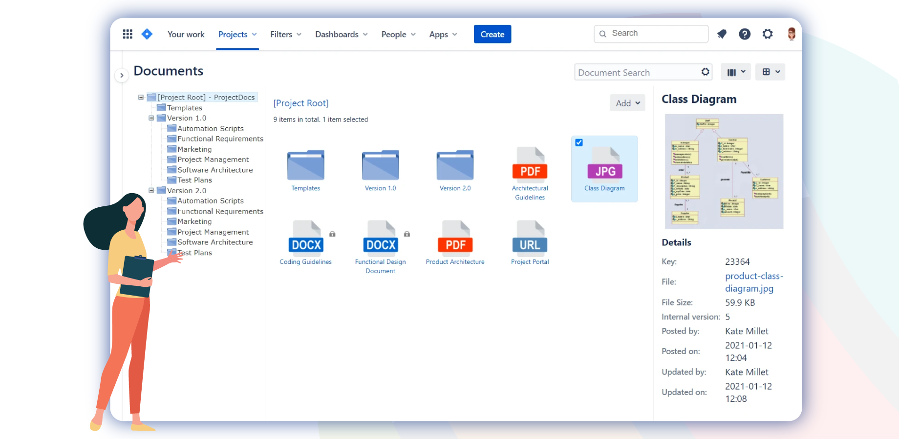Open the help question mark icon
The height and width of the screenshot is (439, 899).
point(745,34)
